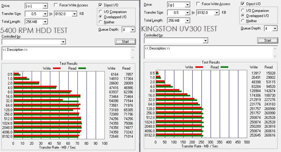The height and width of the screenshot is (152, 281).
Task: Click Description scrollbar up arrow in Kingston window
Action: click(x=275, y=49)
